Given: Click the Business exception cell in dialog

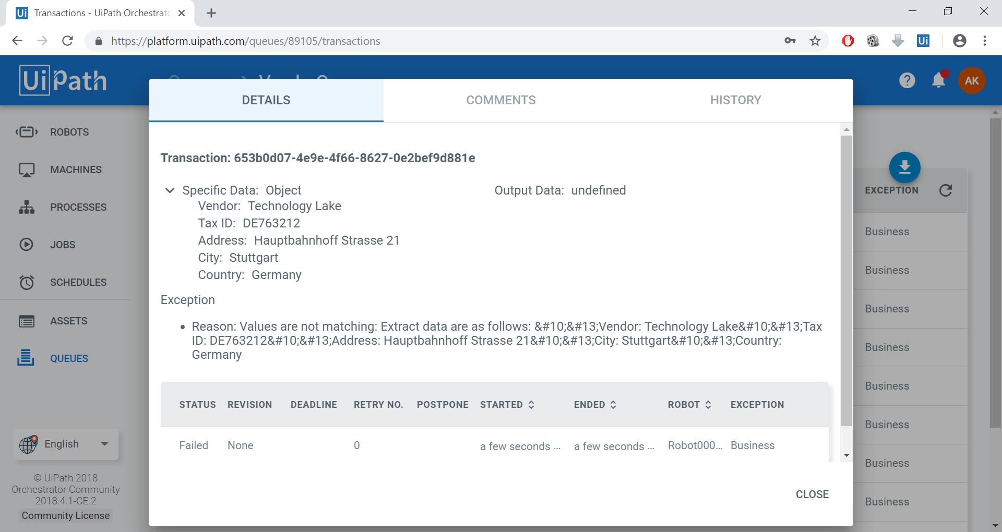Looking at the screenshot, I should (753, 445).
